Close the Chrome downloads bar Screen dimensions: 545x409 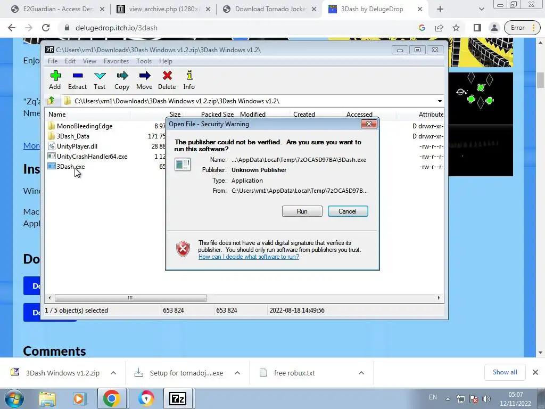[535, 372]
